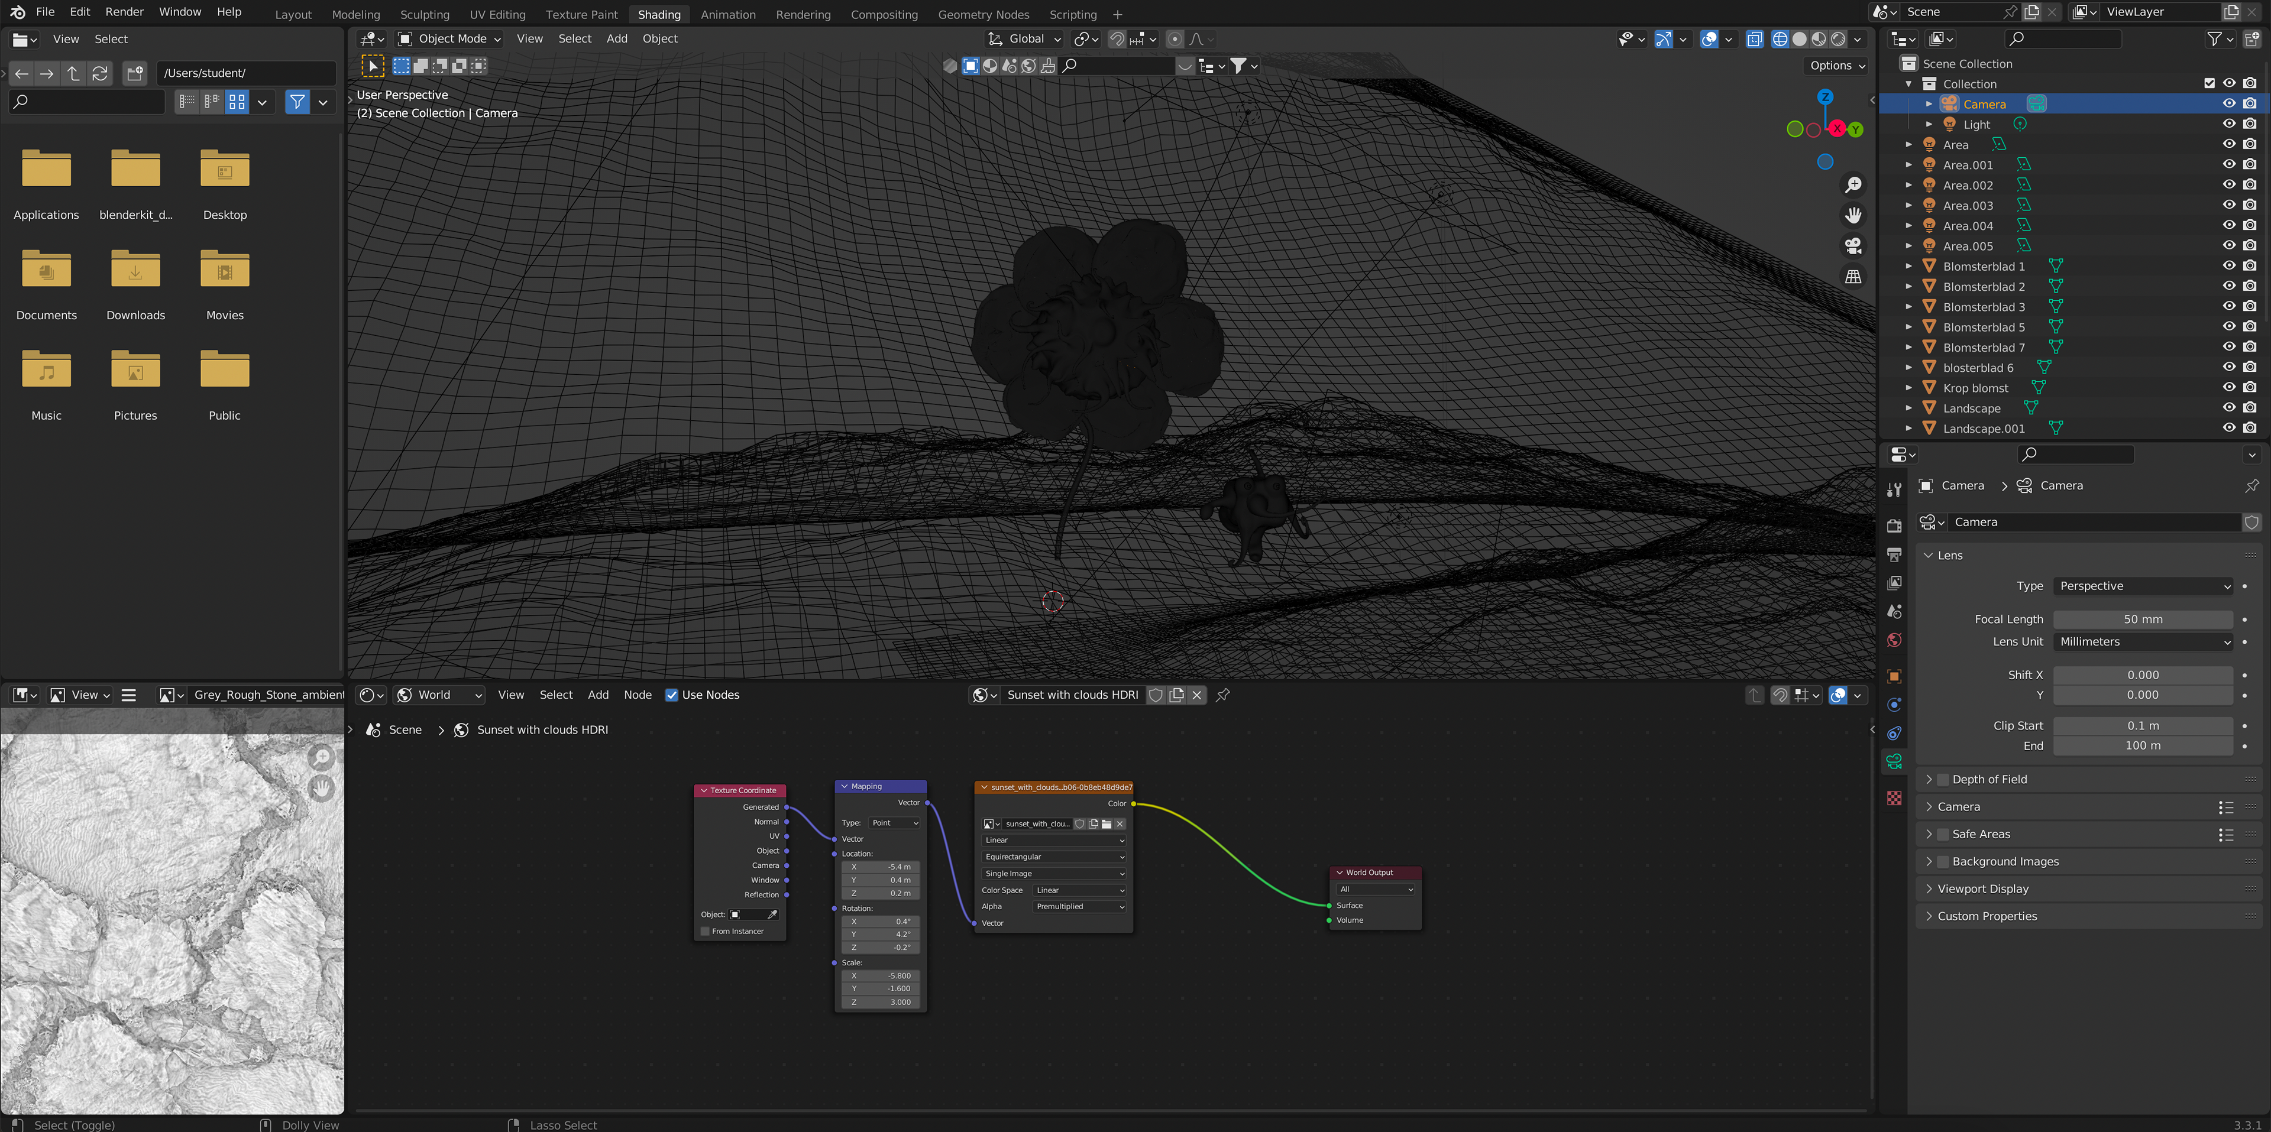Expand the Blomsterblad 1 tree item
Viewport: 2271px width, 1132px height.
tap(1908, 266)
